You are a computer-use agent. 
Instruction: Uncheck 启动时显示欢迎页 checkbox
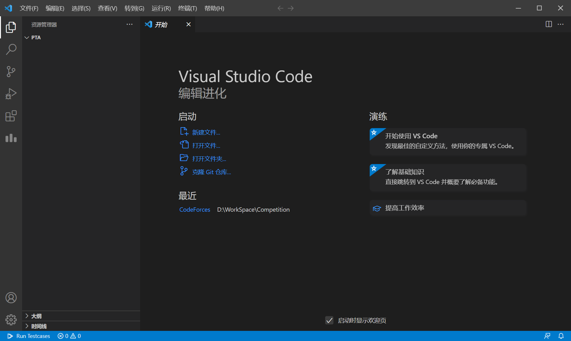point(329,320)
